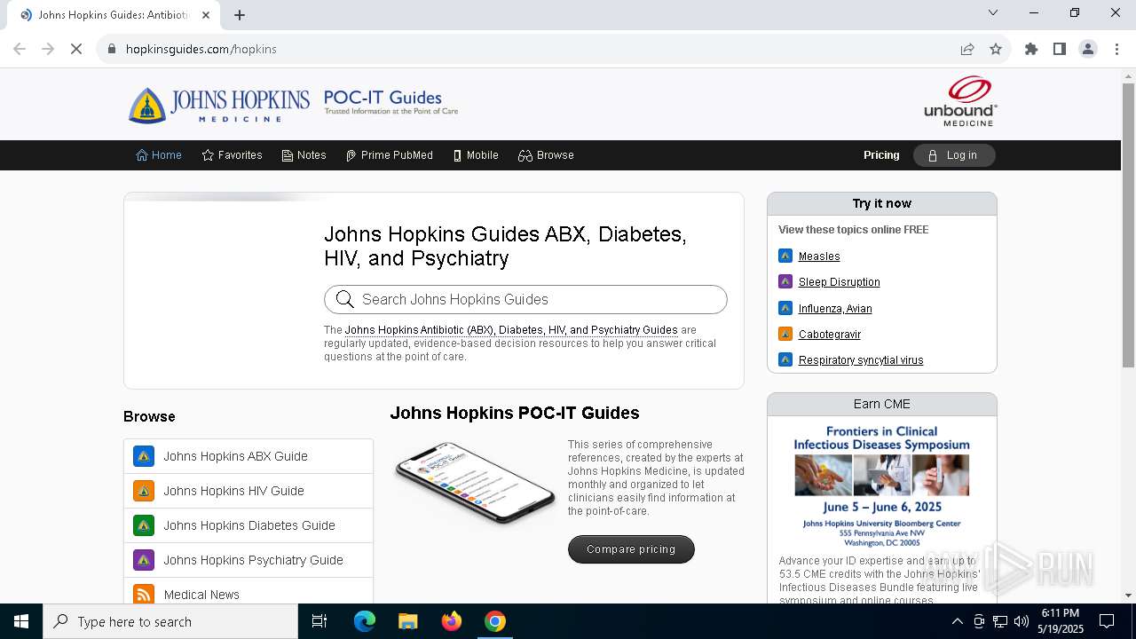This screenshot has width=1136, height=639.
Task: Open the Infectious Diseases Symposium banner
Action: [x=881, y=486]
